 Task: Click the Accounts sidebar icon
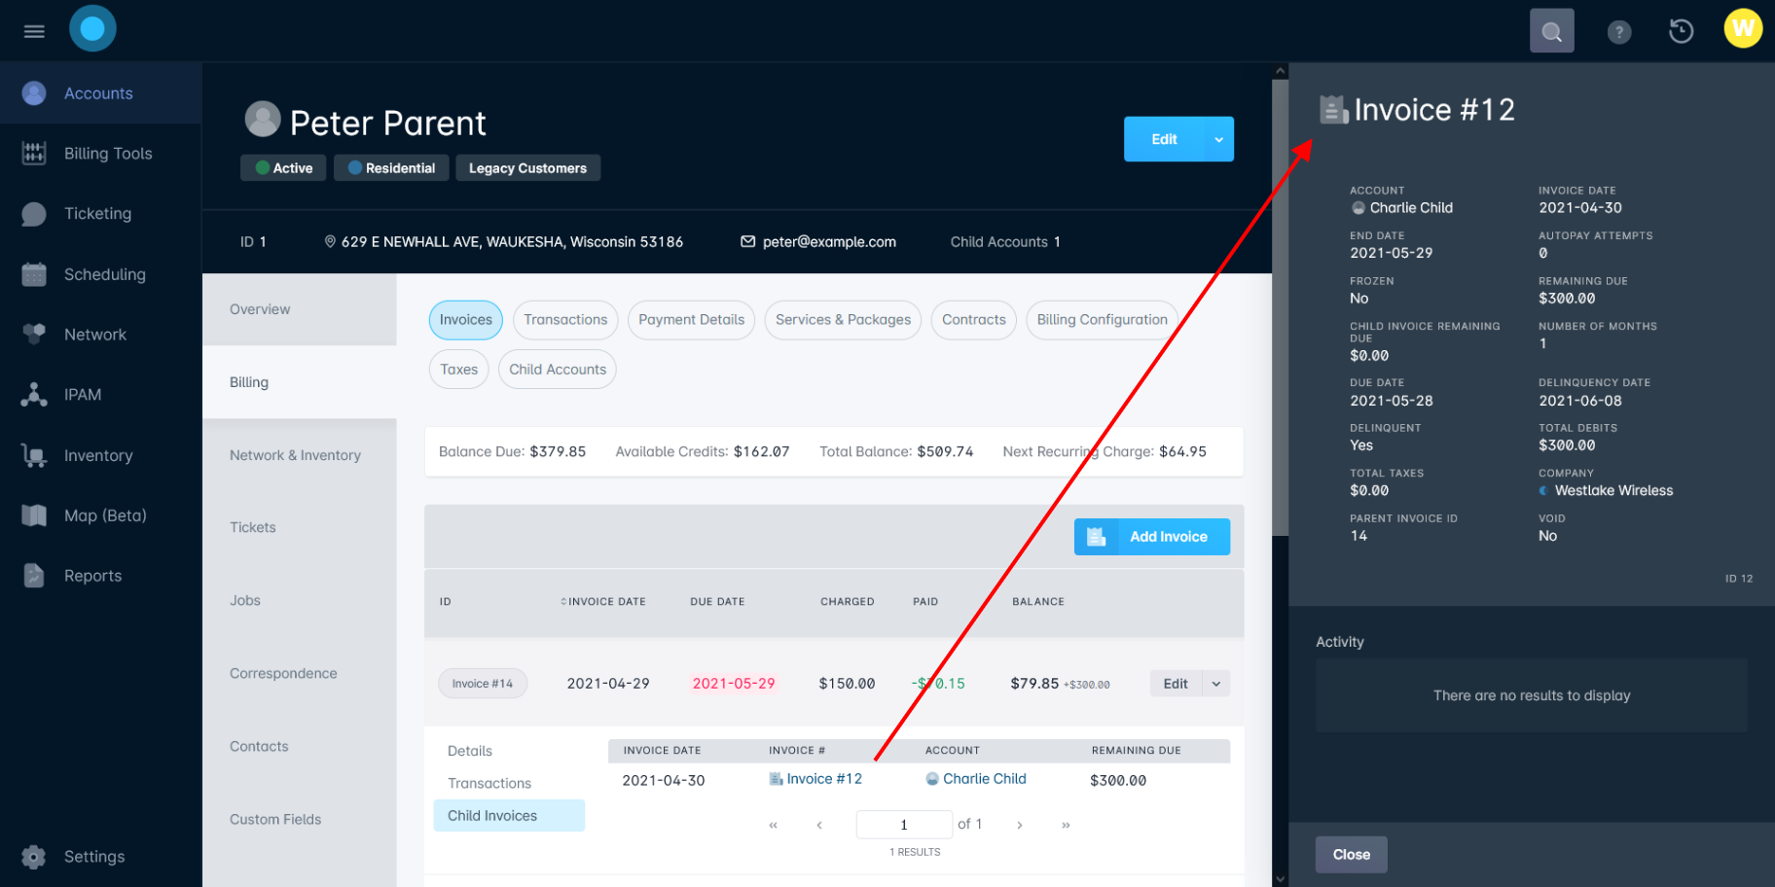point(34,93)
